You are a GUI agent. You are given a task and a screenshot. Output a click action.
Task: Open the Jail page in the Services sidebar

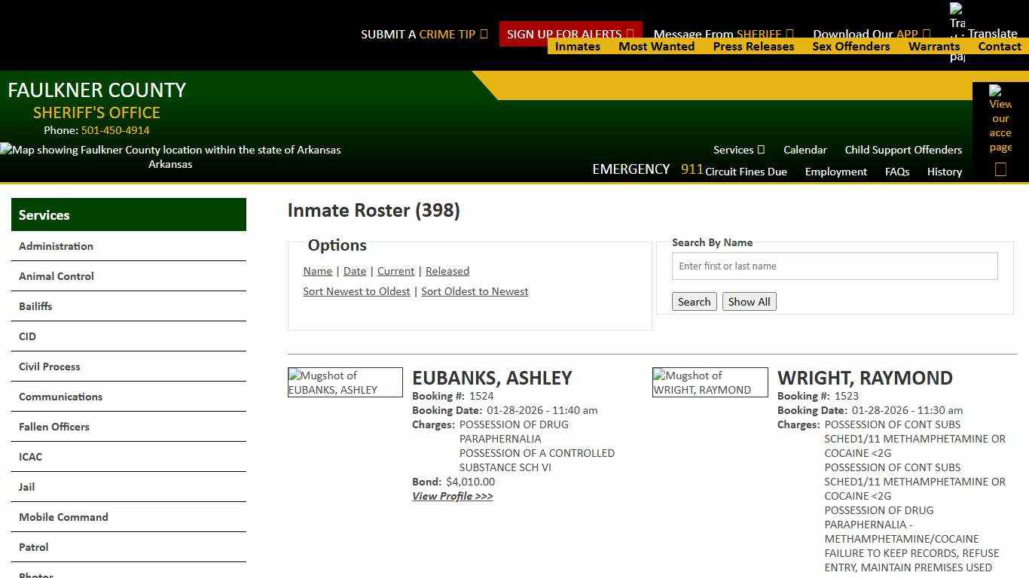coord(26,487)
